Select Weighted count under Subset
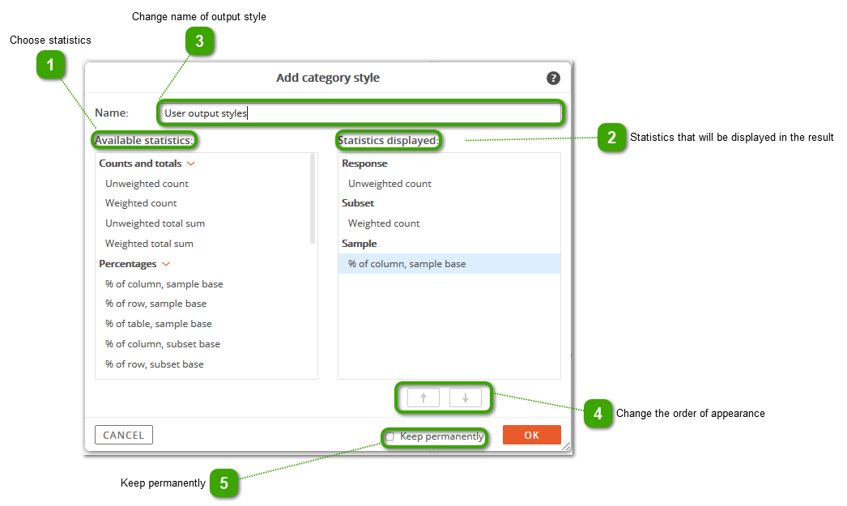 [x=384, y=223]
